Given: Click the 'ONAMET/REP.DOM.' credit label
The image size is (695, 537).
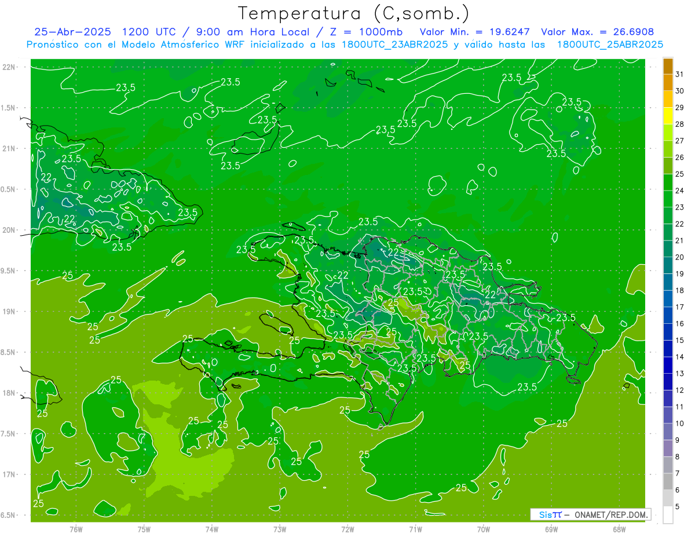Looking at the screenshot, I should pos(610,514).
